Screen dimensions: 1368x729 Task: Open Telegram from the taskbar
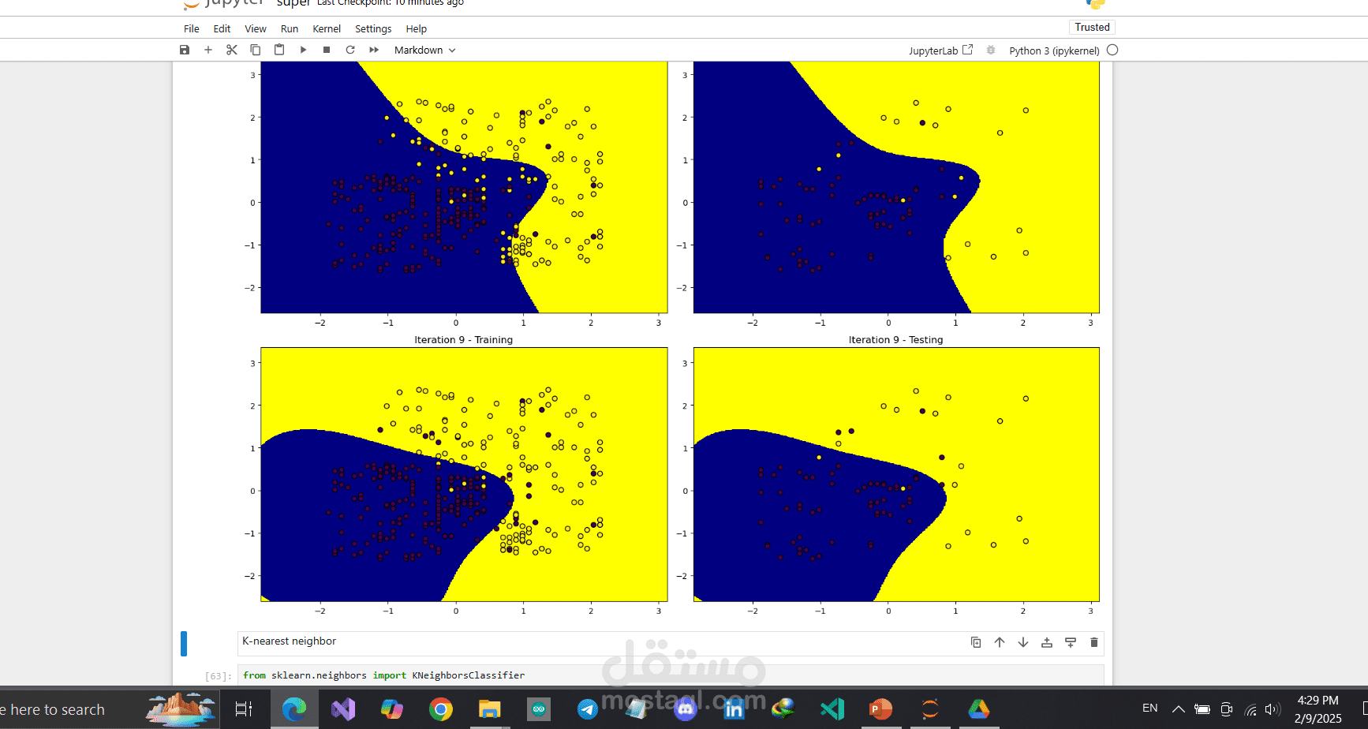588,709
